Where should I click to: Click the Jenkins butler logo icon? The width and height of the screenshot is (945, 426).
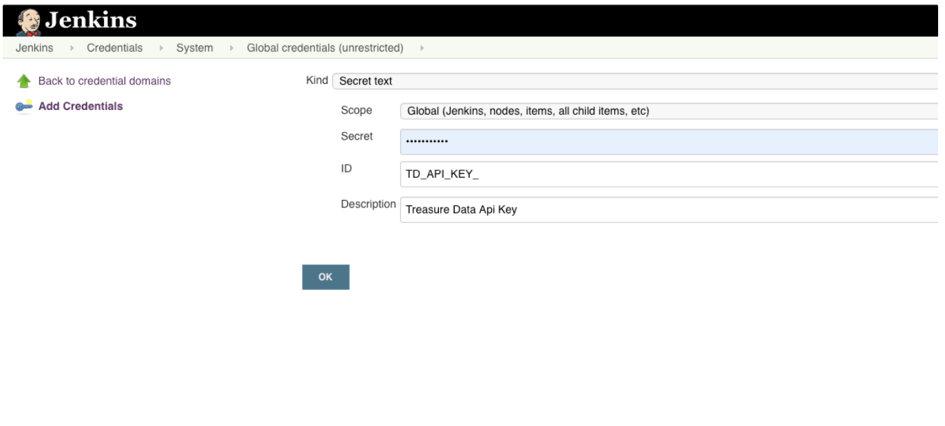(x=28, y=21)
